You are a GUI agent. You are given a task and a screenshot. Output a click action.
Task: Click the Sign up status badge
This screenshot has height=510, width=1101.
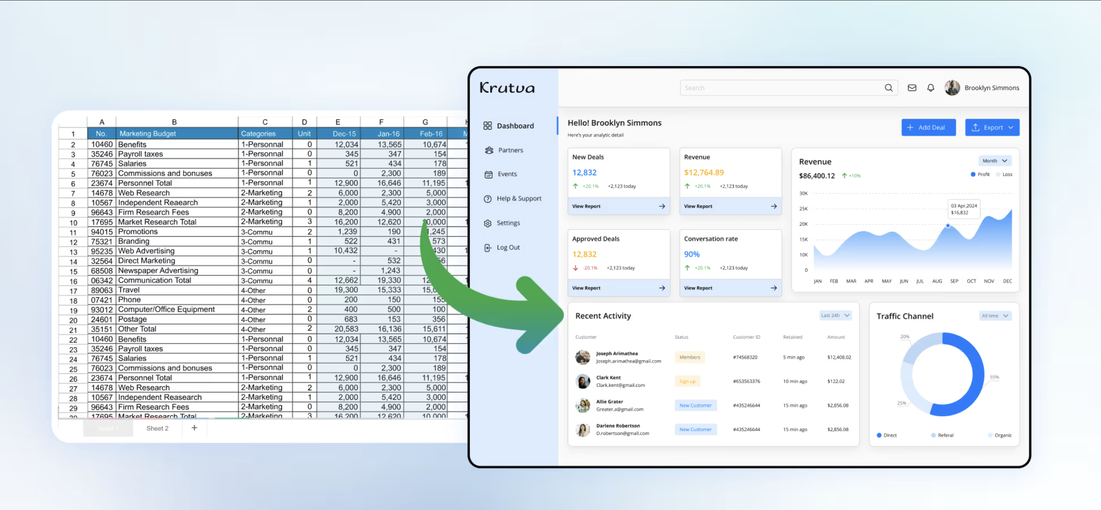point(687,381)
